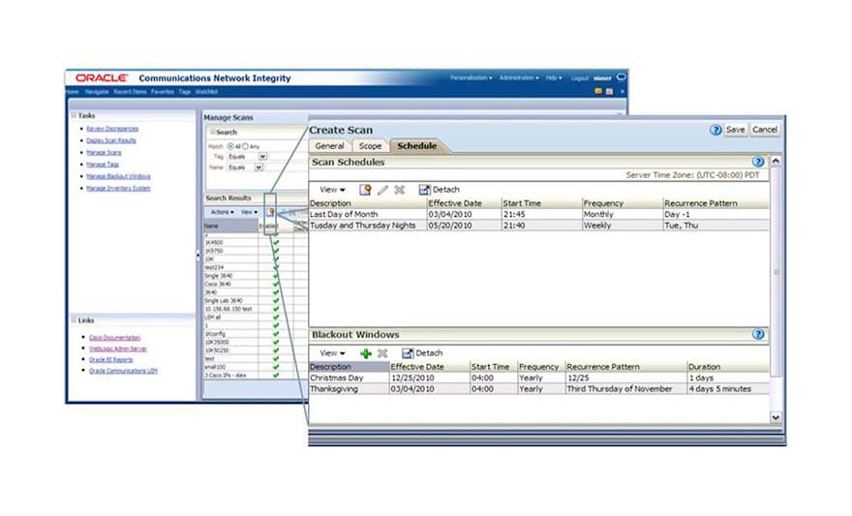
Task: Open View dropdown in Blackout Windows
Action: point(332,353)
